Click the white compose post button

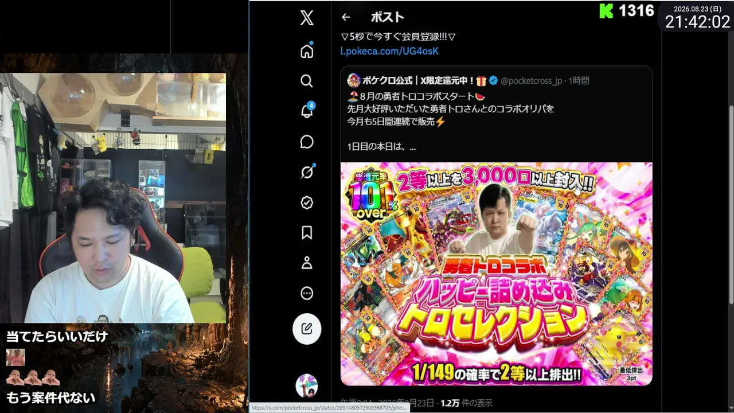[307, 329]
